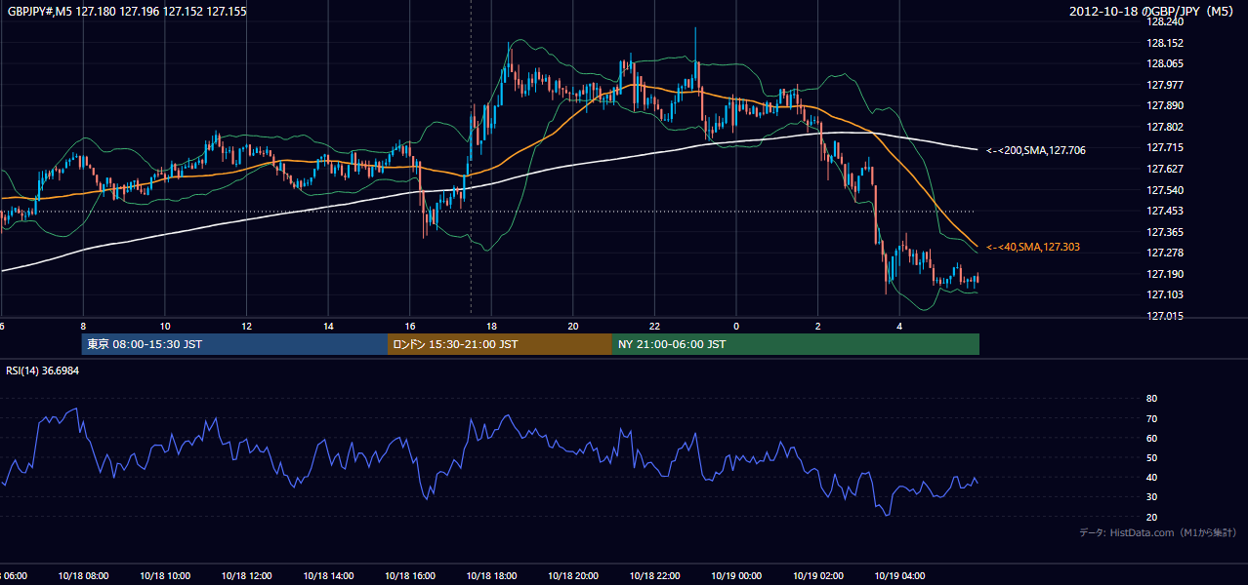This screenshot has height=585, width=1248.
Task: Click price axis value 127.977
Action: (1163, 85)
